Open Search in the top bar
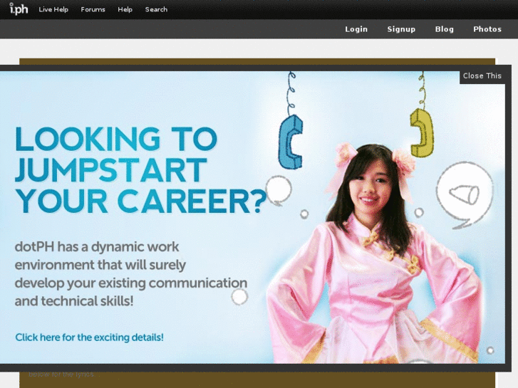 [x=156, y=9]
